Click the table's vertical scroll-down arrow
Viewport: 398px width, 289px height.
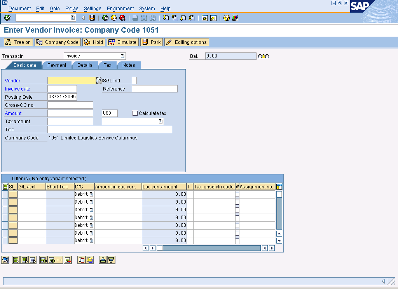[279, 240]
